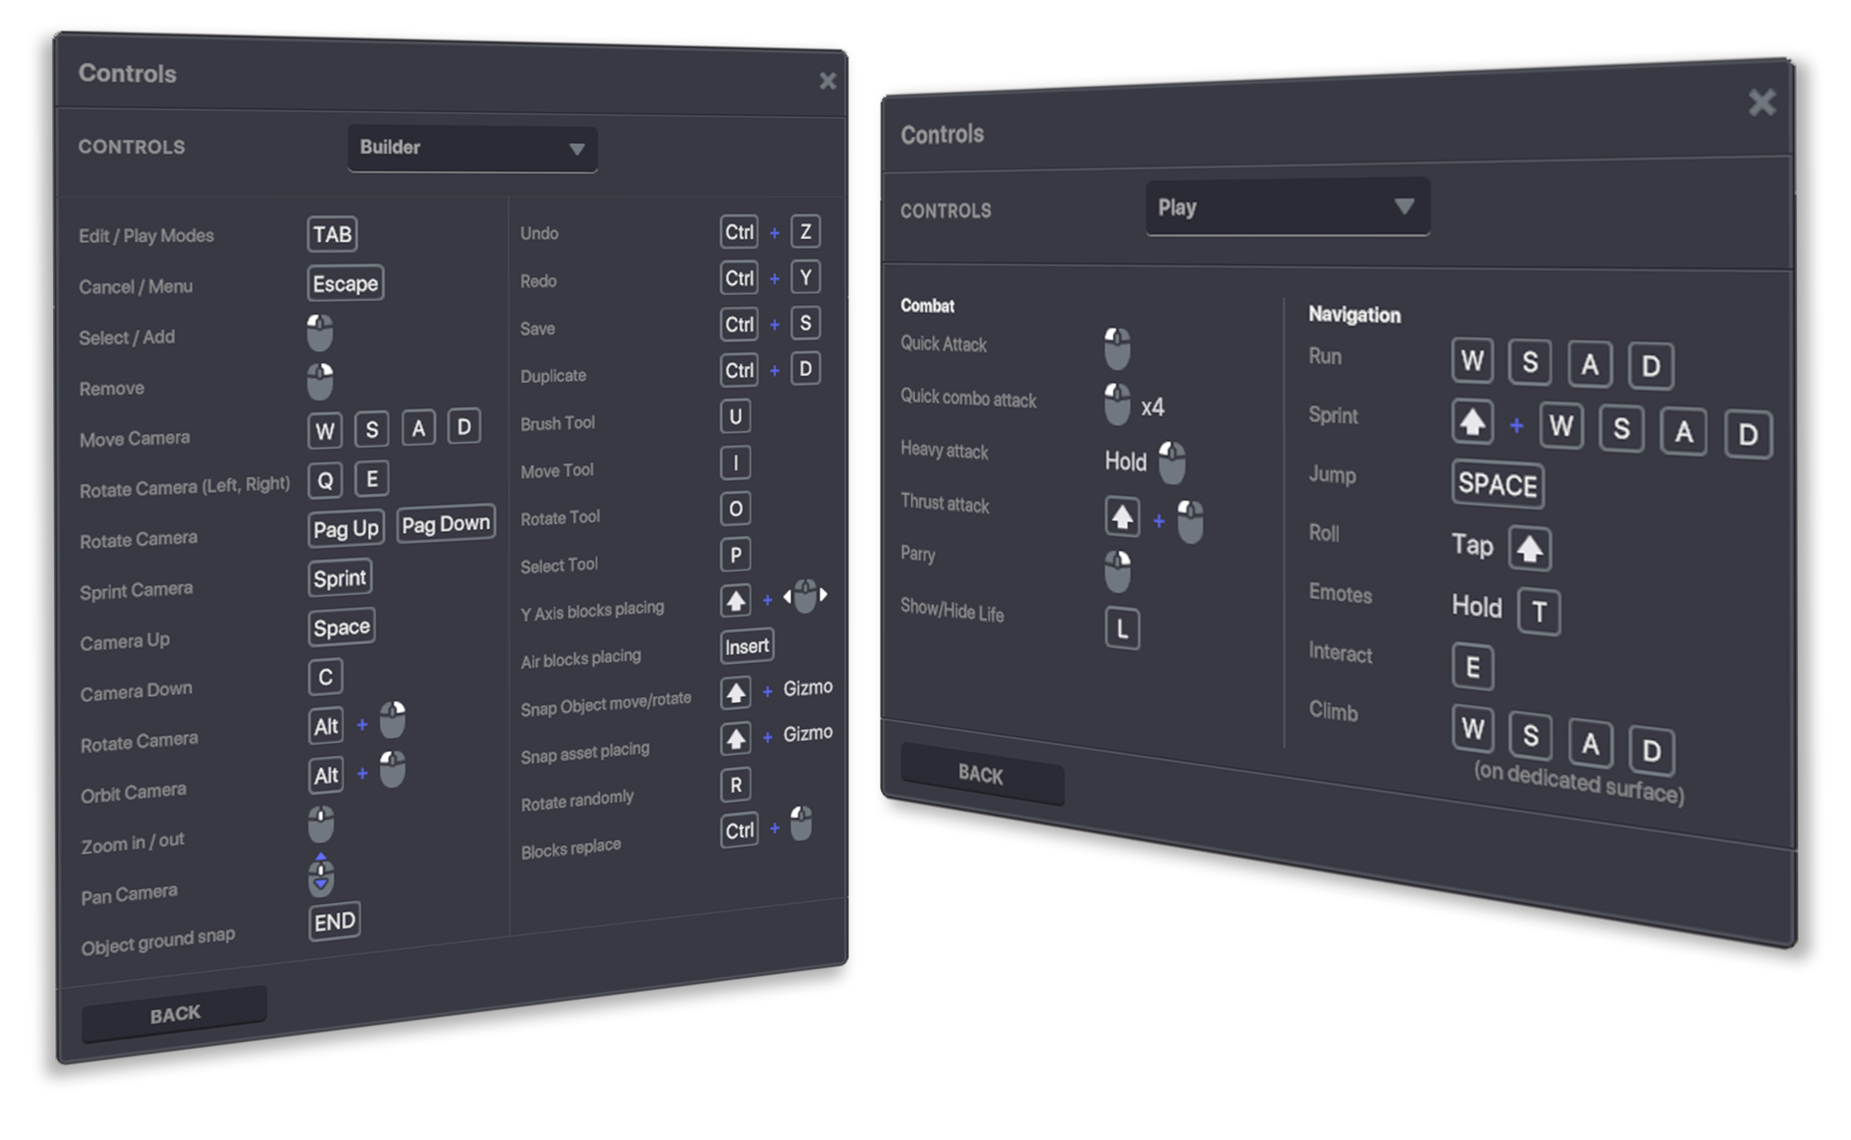Viewport: 1851px width, 1140px height.
Task: Click the TAB key for Edit / Play Modes
Action: coord(332,234)
